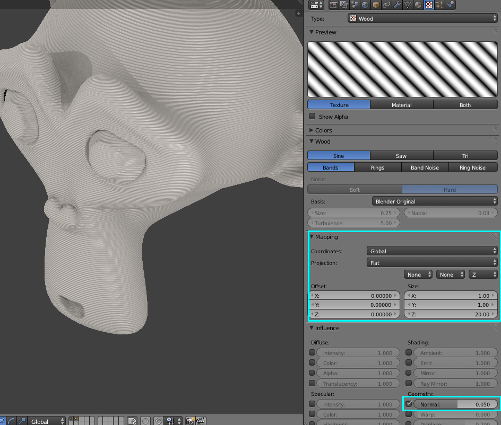Open the Basis dropdown showing Blender Original
The image size is (501, 425).
click(434, 201)
